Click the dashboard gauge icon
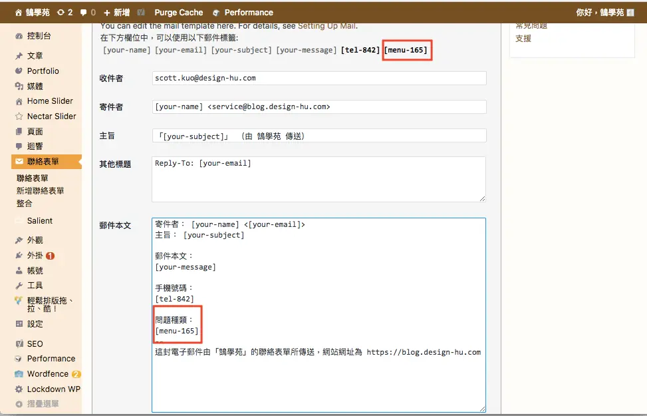Screen dimensions: 647x416 [x=19, y=36]
